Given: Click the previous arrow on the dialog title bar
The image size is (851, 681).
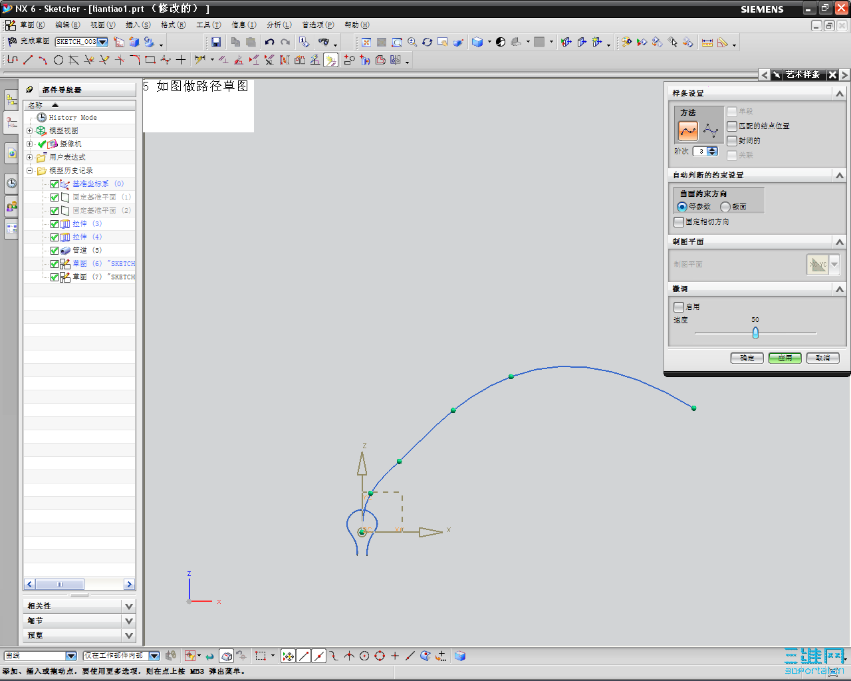Looking at the screenshot, I should (765, 75).
